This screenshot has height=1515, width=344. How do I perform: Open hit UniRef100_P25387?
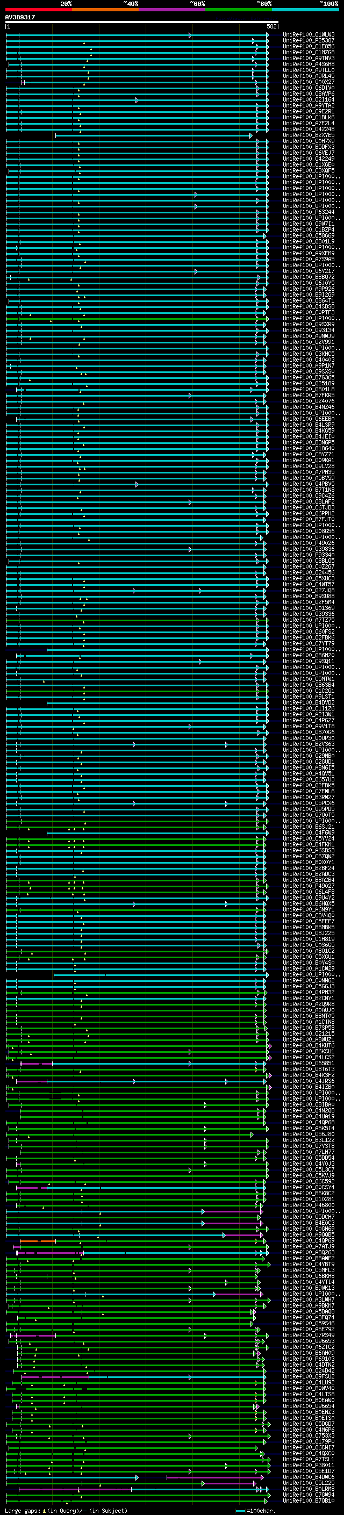tap(309, 41)
